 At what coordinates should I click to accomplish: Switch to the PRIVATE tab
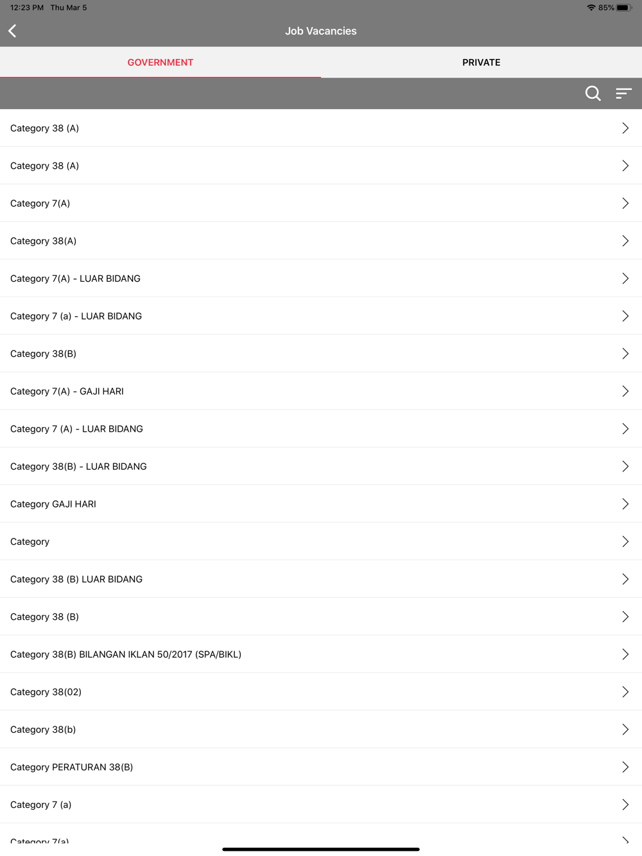(x=481, y=62)
